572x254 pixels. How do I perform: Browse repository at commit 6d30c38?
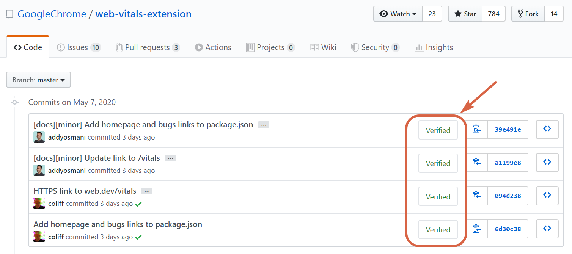(547, 229)
